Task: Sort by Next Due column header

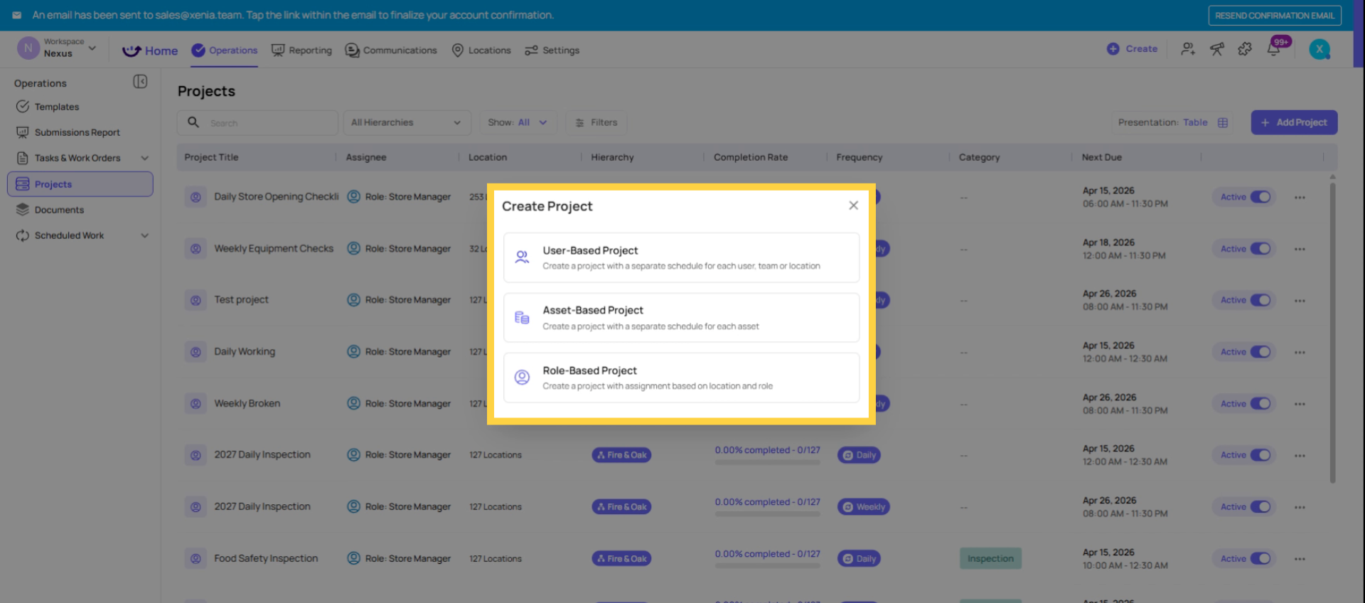Action: click(1101, 157)
